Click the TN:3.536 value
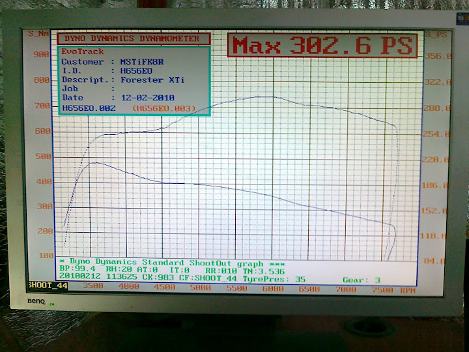Viewport: 469px width, 352px height. (x=264, y=271)
